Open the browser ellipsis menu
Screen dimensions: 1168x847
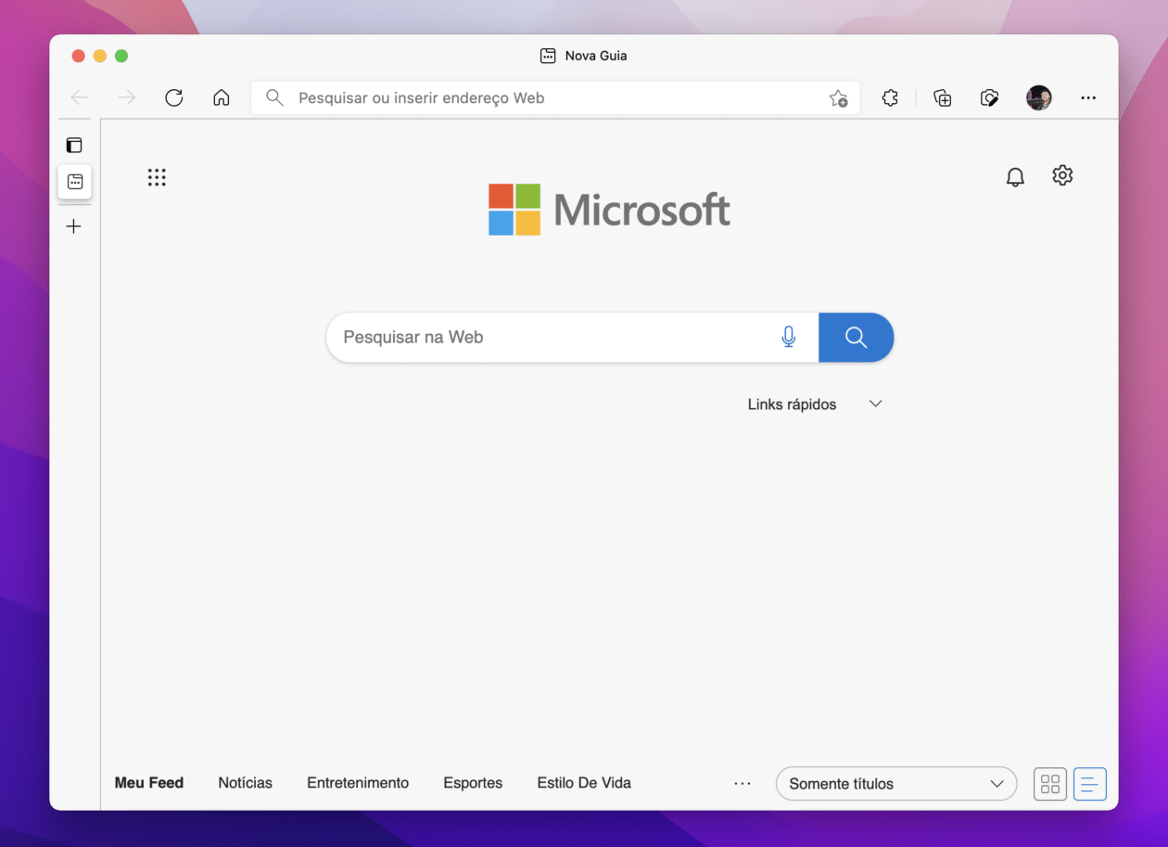point(1088,97)
